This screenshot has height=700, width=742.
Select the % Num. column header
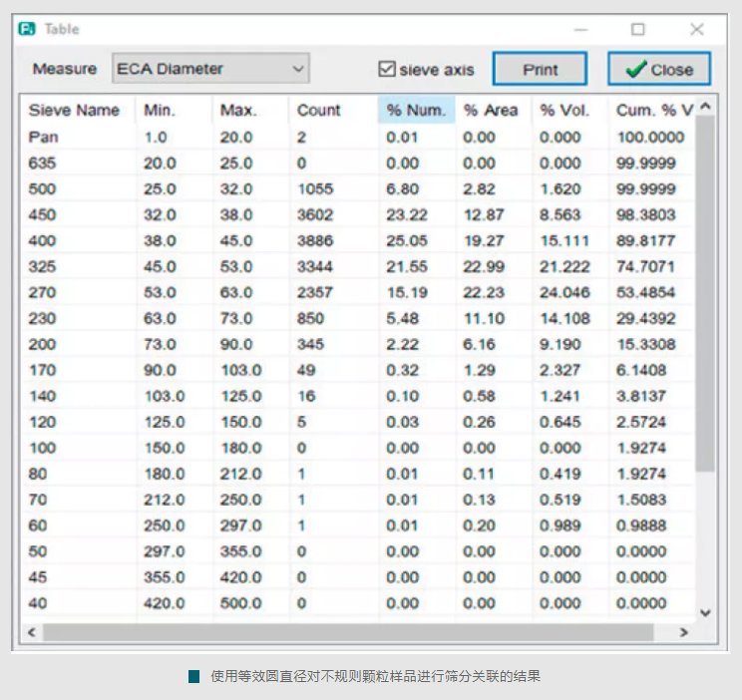pyautogui.click(x=416, y=110)
